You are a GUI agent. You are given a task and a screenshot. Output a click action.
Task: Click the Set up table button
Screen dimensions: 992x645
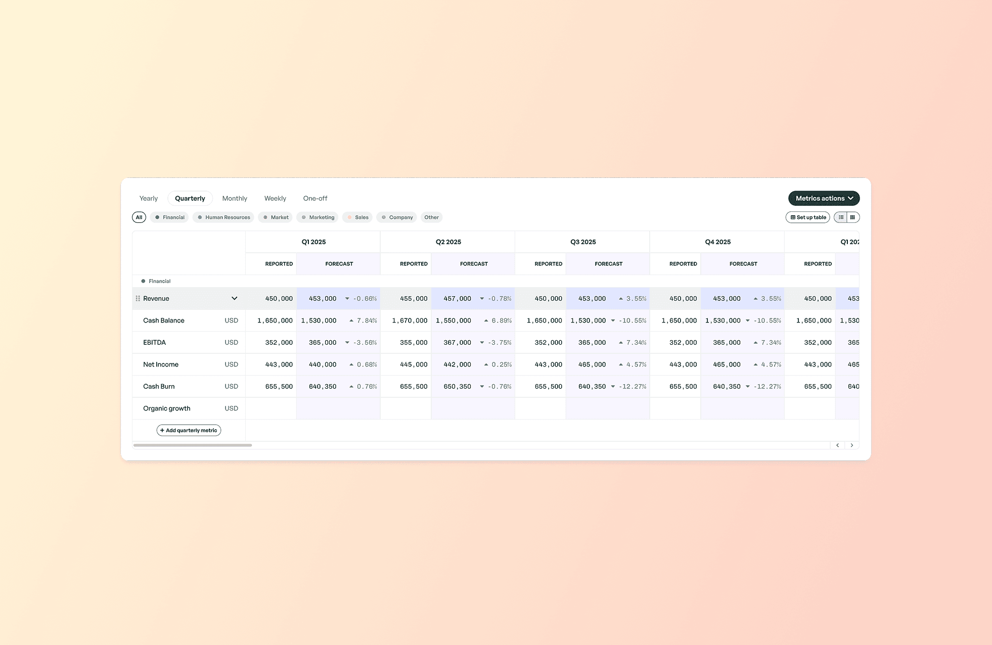click(807, 217)
